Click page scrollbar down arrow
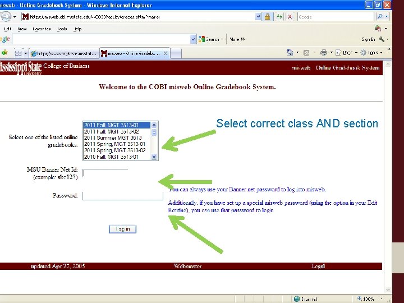 point(388,290)
